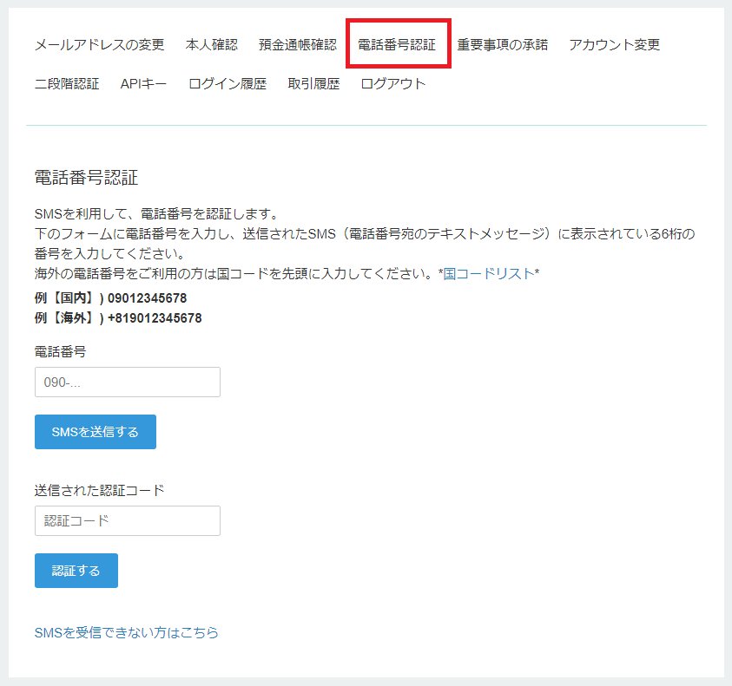
Task: Open the APIキー page
Action: [x=143, y=84]
